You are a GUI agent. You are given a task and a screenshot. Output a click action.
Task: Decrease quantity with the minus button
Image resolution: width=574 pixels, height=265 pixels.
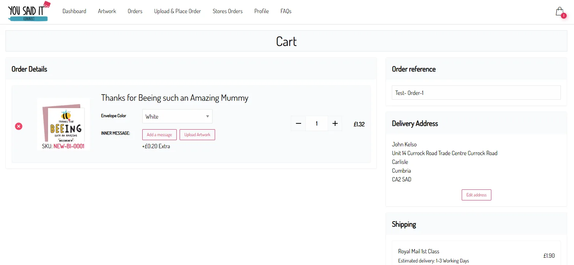[299, 123]
